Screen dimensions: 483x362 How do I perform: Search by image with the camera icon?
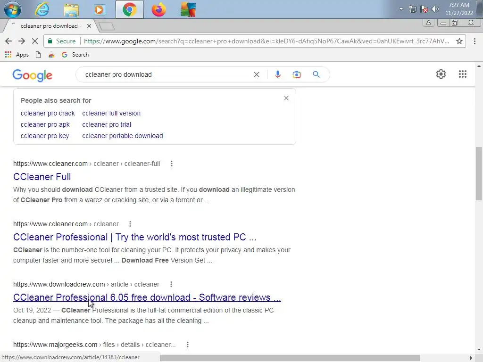tap(296, 74)
